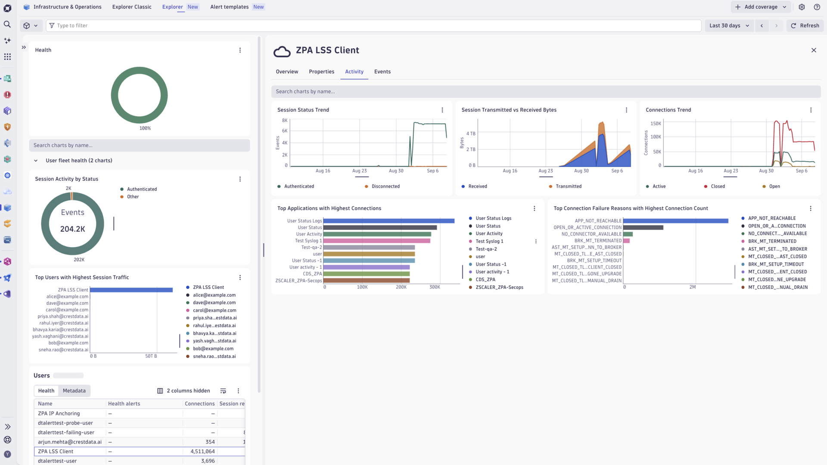Open Explorer Classic link
This screenshot has width=827, height=465.
click(x=132, y=7)
